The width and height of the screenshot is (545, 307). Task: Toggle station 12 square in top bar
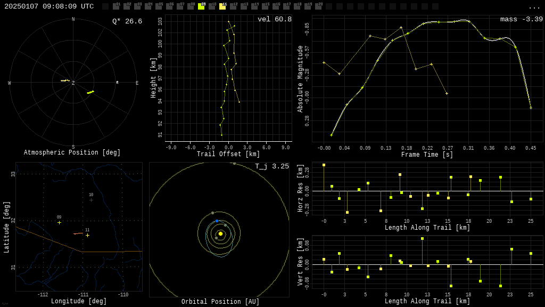pyautogui.click(x=233, y=6)
